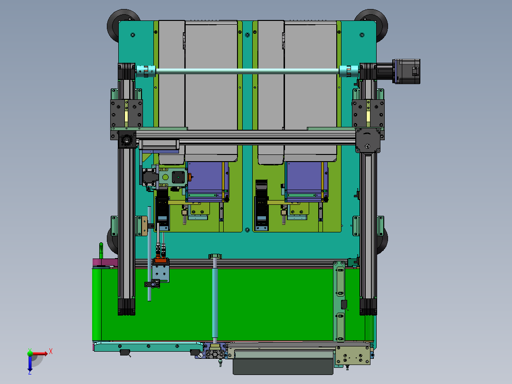This screenshot has height=384, width=512.
Task: Select the horizontal aluminum gantry beam
Action: tap(246, 138)
